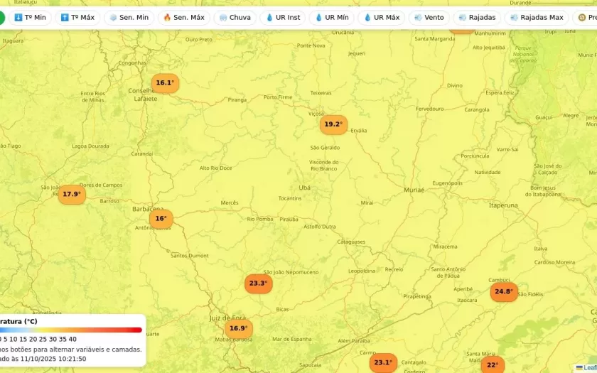
Task: Click the droplet icon on UR Inst
Action: (269, 18)
